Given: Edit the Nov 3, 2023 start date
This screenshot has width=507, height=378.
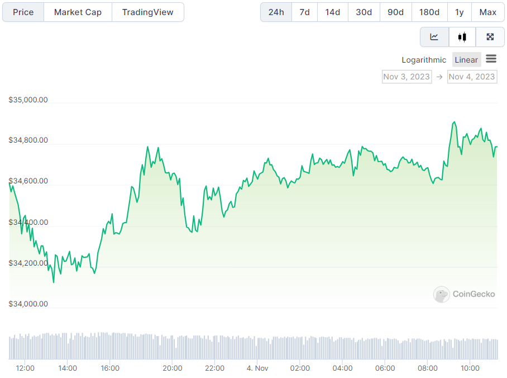Looking at the screenshot, I should pyautogui.click(x=406, y=77).
